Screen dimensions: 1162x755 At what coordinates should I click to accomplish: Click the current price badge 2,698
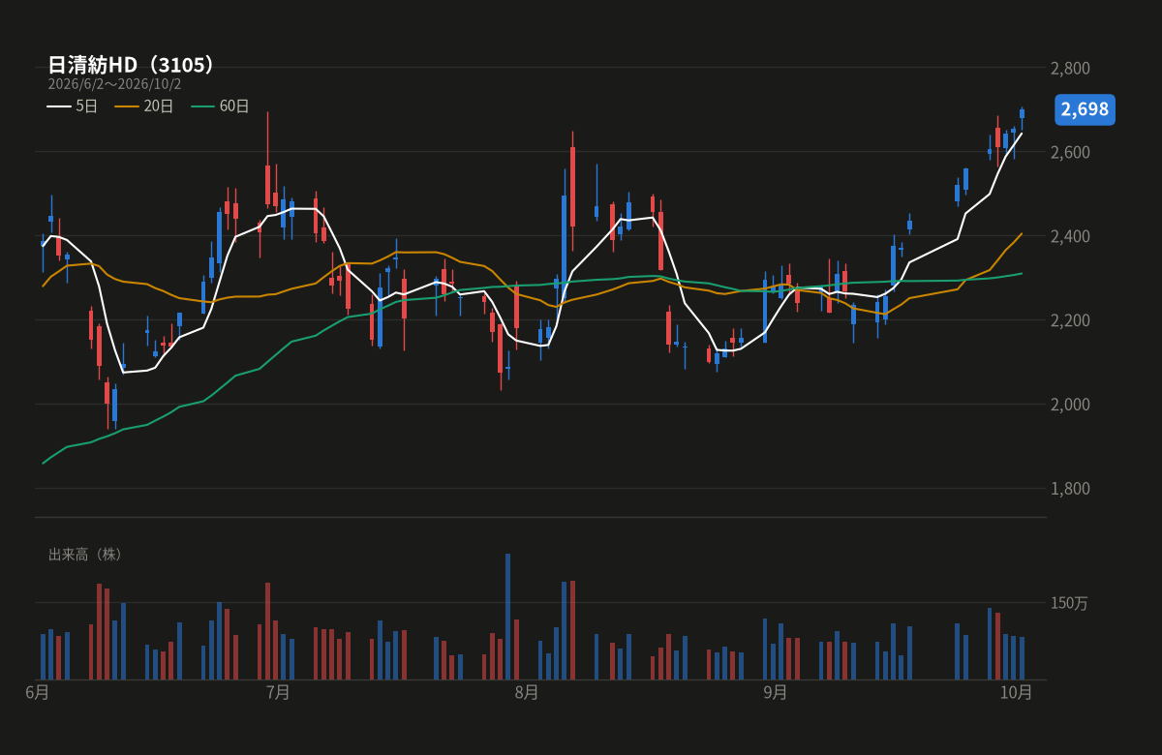pyautogui.click(x=1085, y=109)
